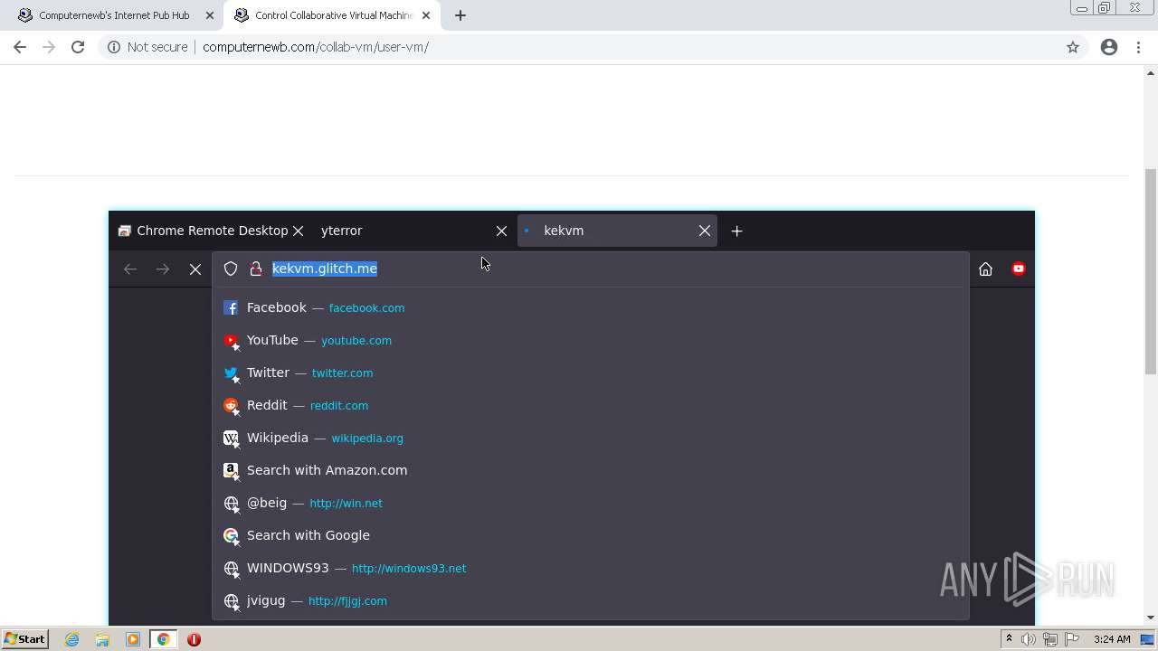
Task: Click the 3:24 AM clock
Action: (1112, 639)
